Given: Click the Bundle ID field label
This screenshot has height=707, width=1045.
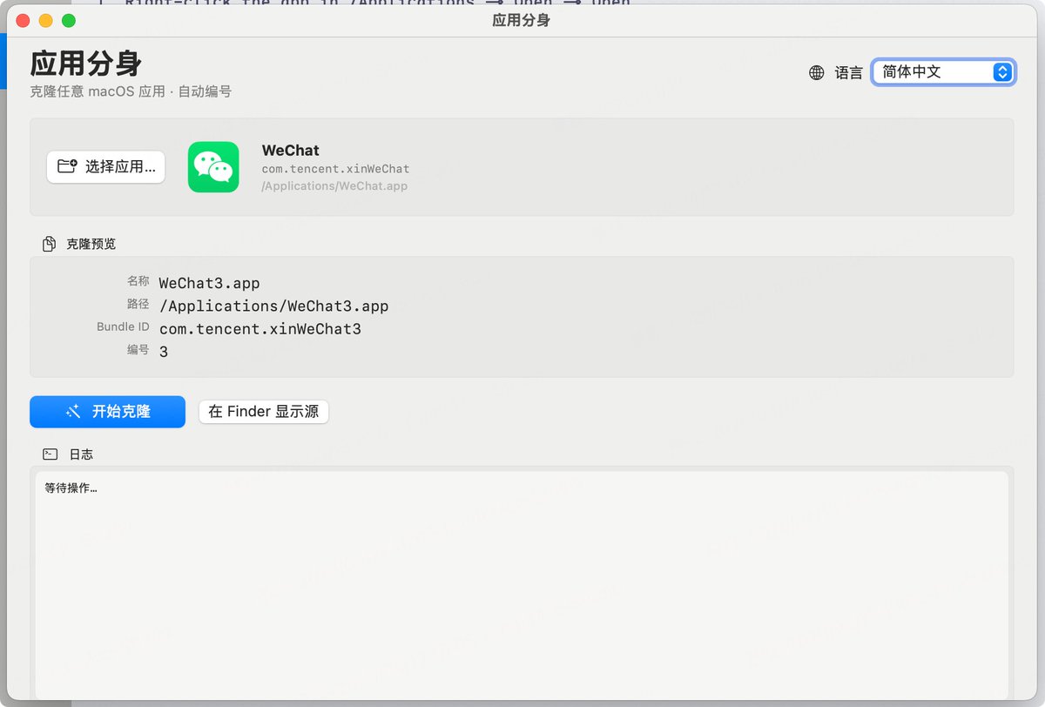Looking at the screenshot, I should (x=123, y=327).
